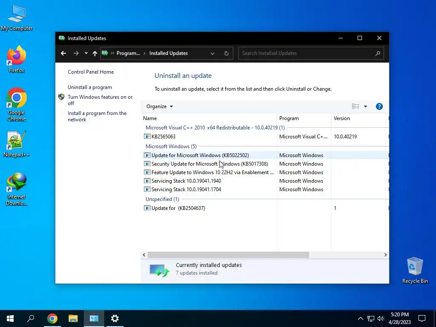
Task: Click the scroll right arrow of list
Action: 385,255
